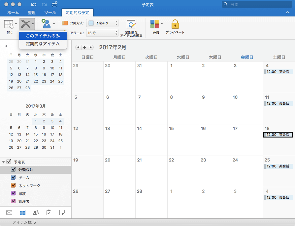Click the Private (プライベート) padlock icon
Viewport: 295px width, 226px height.
175,24
